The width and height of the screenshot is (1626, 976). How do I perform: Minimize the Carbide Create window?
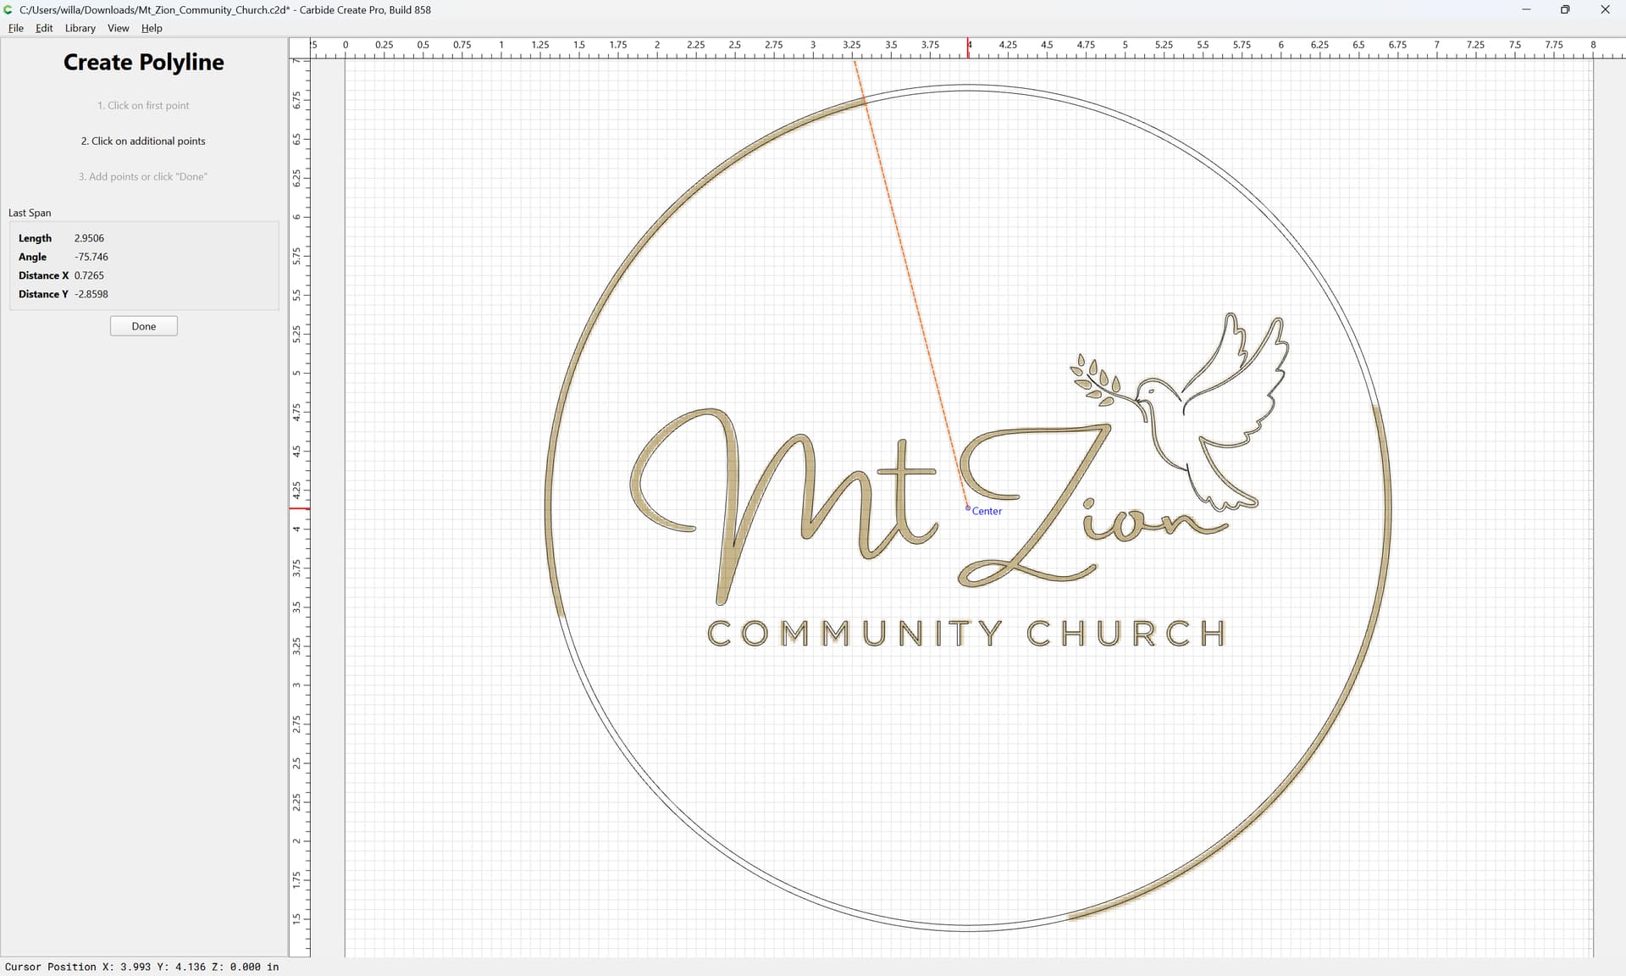coord(1526,10)
